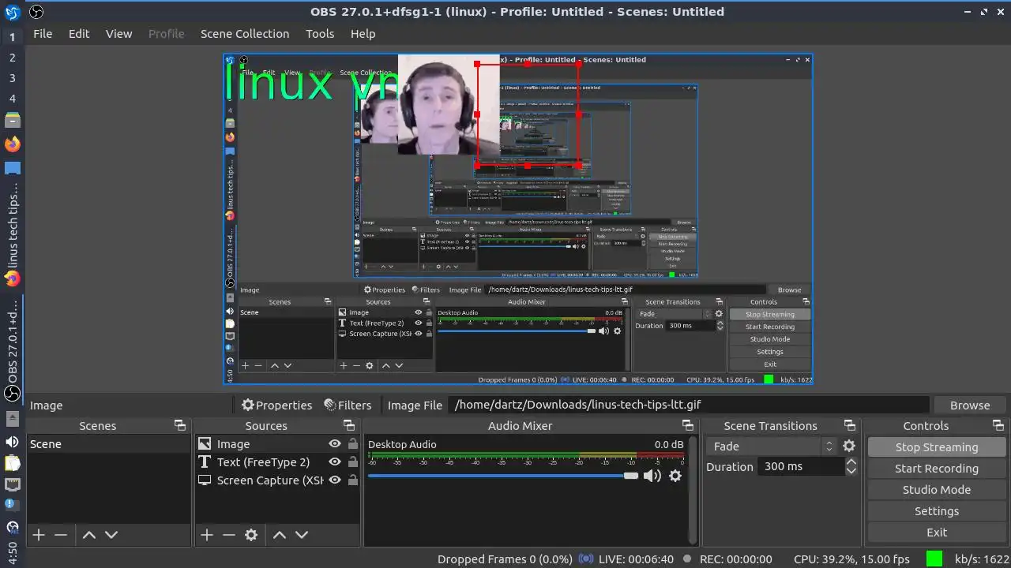
Task: Open Filters for the selected source
Action: tap(348, 405)
